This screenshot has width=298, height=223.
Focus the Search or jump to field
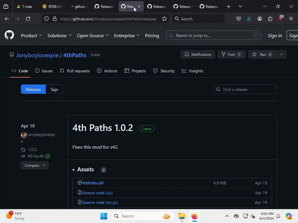[213, 35]
